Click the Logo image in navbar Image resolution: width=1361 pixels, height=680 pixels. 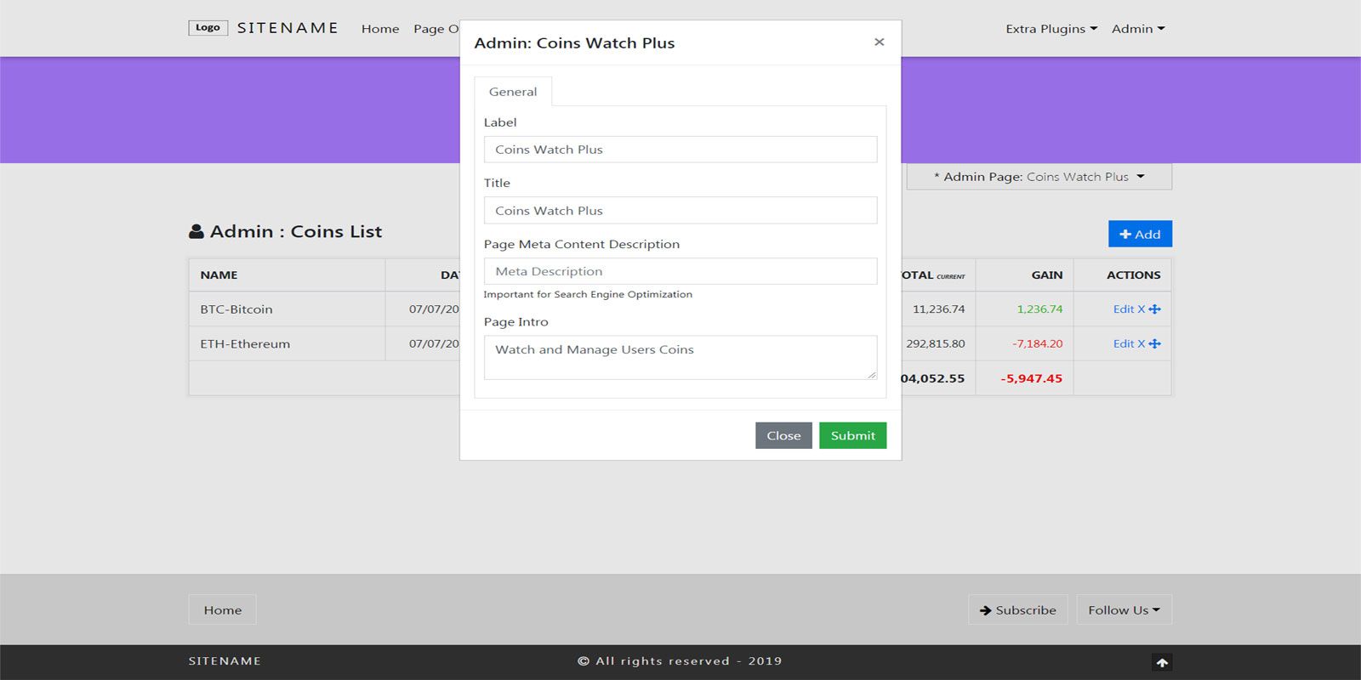(208, 28)
